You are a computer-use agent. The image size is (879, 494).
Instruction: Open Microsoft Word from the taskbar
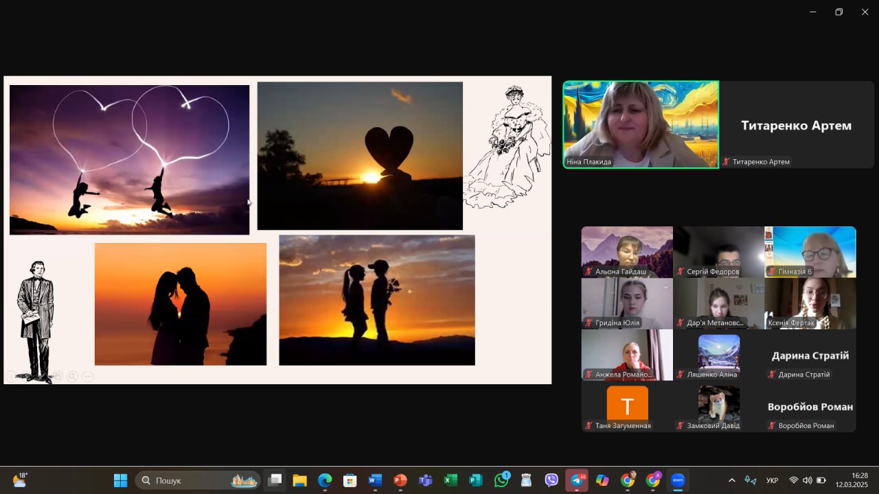tap(374, 480)
